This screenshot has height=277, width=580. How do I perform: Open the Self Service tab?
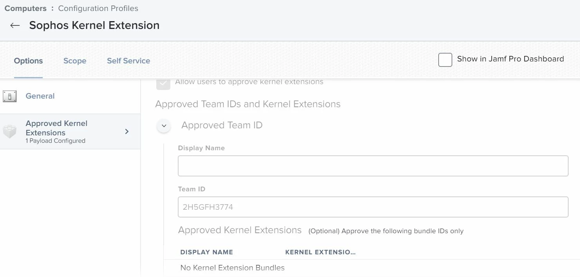128,61
